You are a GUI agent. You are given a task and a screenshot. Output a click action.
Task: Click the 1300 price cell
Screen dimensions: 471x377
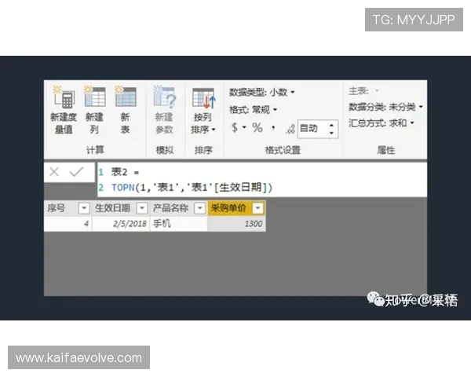click(x=236, y=224)
